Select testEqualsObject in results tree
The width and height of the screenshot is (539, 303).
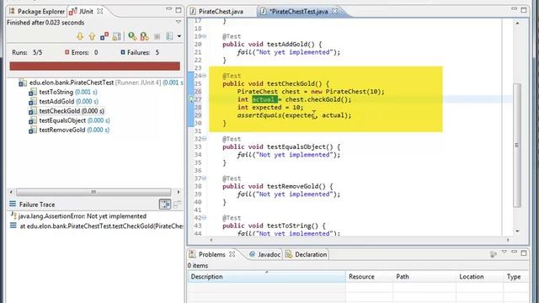[x=62, y=120]
